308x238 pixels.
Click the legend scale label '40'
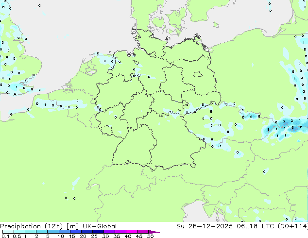128,236
